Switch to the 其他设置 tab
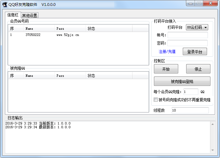The height and width of the screenshot is (158, 220). click(29, 15)
